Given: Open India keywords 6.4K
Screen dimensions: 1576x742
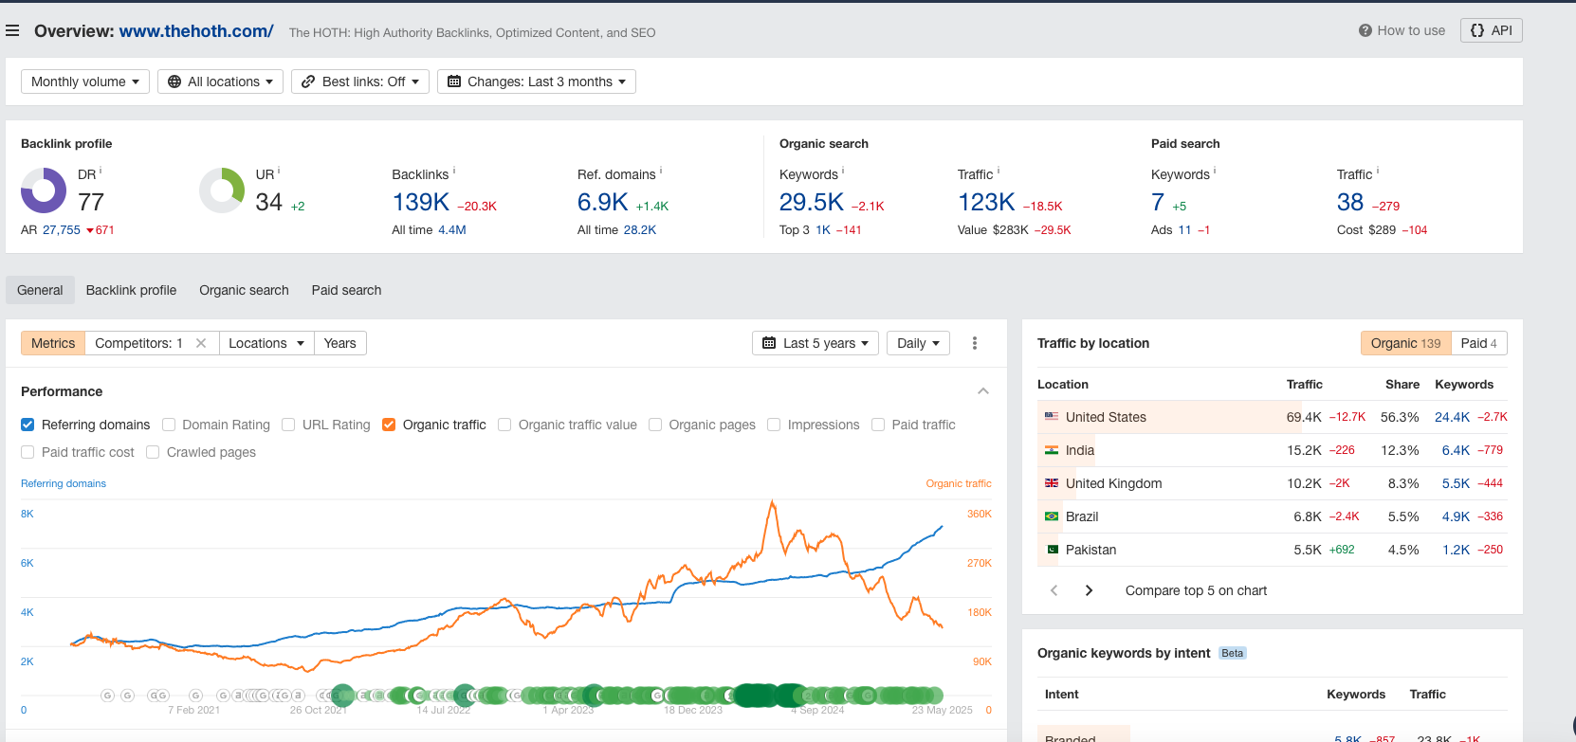Looking at the screenshot, I should pyautogui.click(x=1456, y=450).
